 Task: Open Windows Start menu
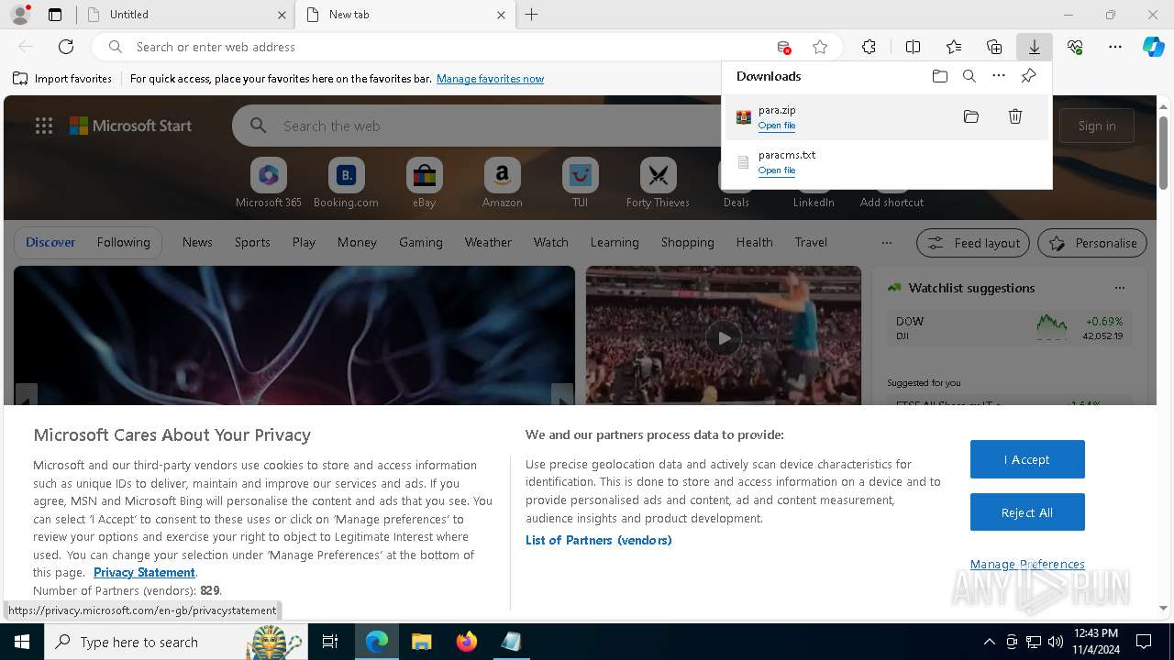tap(22, 642)
